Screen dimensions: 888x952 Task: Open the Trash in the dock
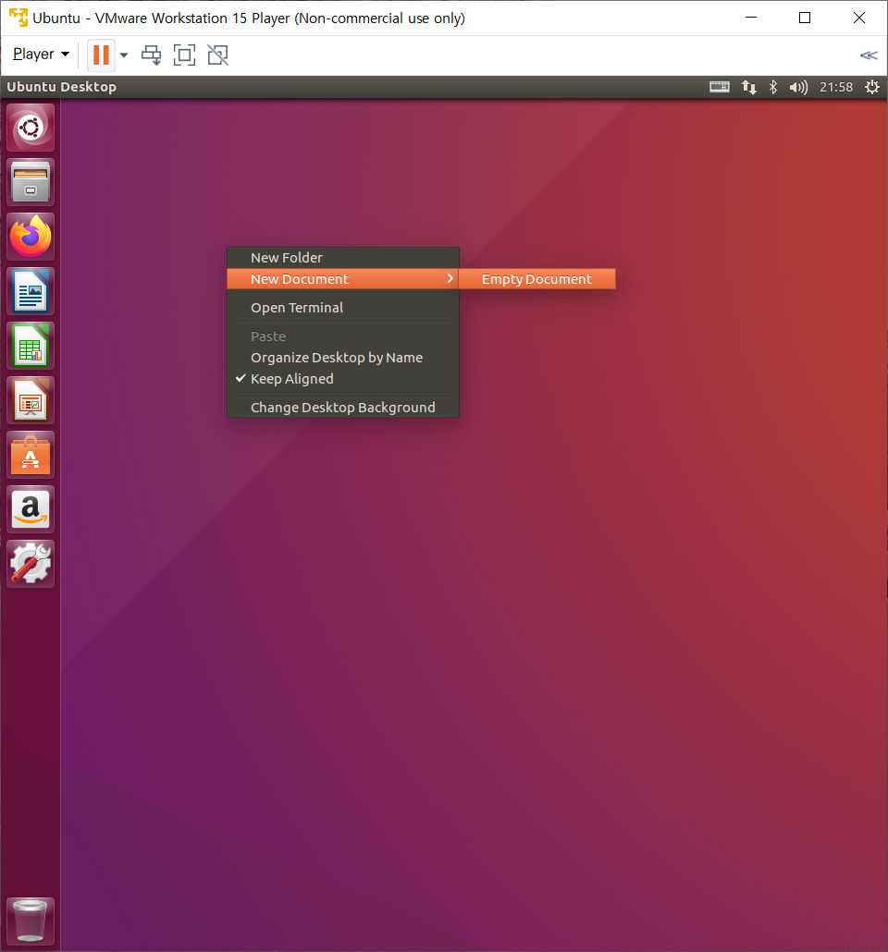click(x=31, y=921)
